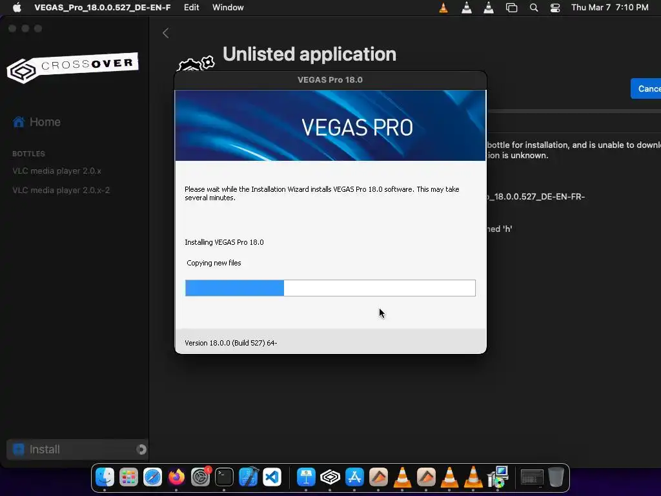Click the Version 18.0.0 (Build 527) text
The width and height of the screenshot is (661, 496).
231,343
